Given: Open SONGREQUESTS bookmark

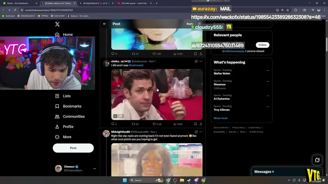Looking at the screenshot, I should (x=26, y=16).
